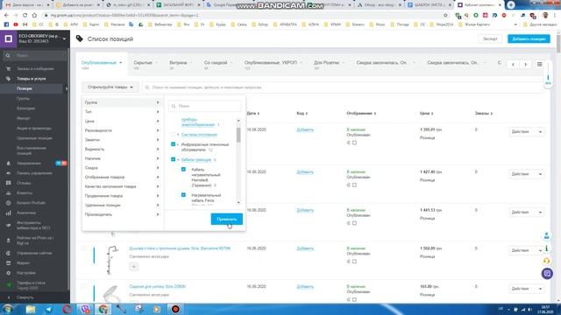This screenshot has width=561, height=315.
Task: Click the green info icon on right edge
Action: (x=547, y=248)
